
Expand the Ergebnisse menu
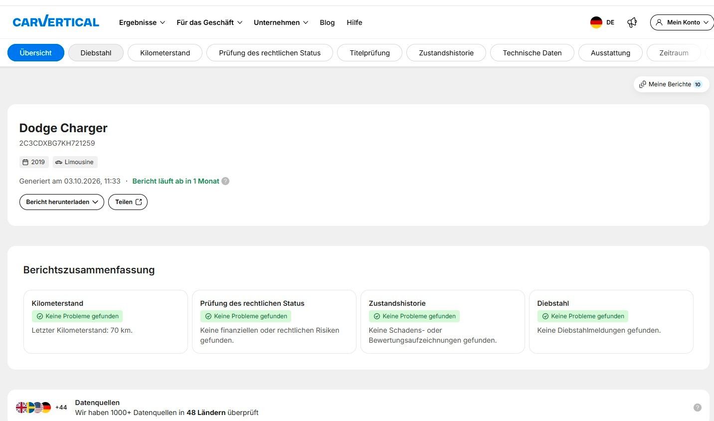click(x=142, y=22)
